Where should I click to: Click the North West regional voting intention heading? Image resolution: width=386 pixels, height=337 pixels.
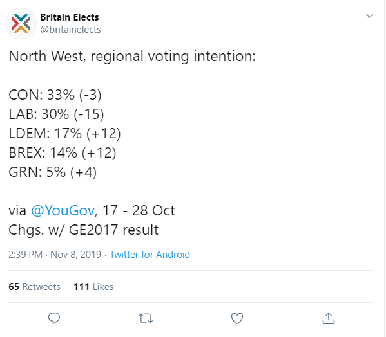click(x=132, y=57)
